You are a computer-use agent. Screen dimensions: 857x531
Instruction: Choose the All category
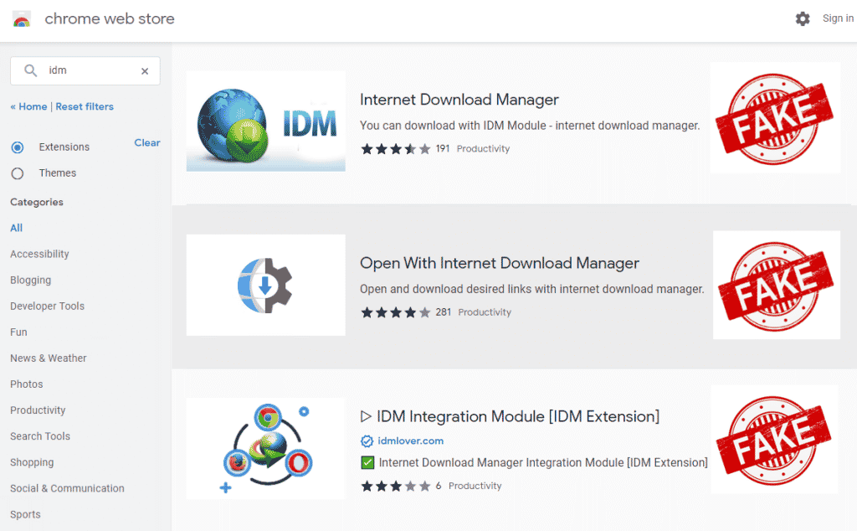pos(17,228)
